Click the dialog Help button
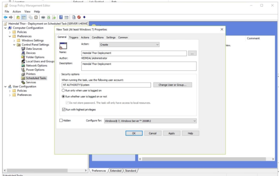The width and height of the screenshot is (279, 176). 190,133
